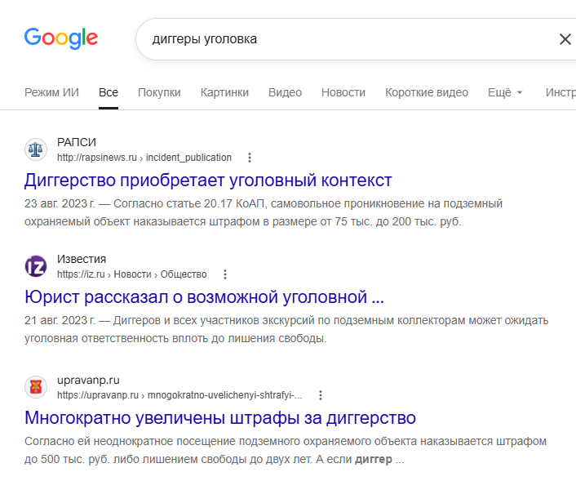Click the Известия site favicon
The width and height of the screenshot is (576, 481).
click(36, 266)
